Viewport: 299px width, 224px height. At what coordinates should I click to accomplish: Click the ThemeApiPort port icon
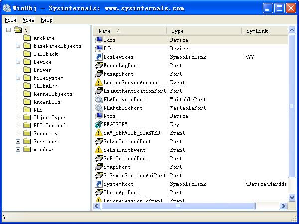[99, 192]
